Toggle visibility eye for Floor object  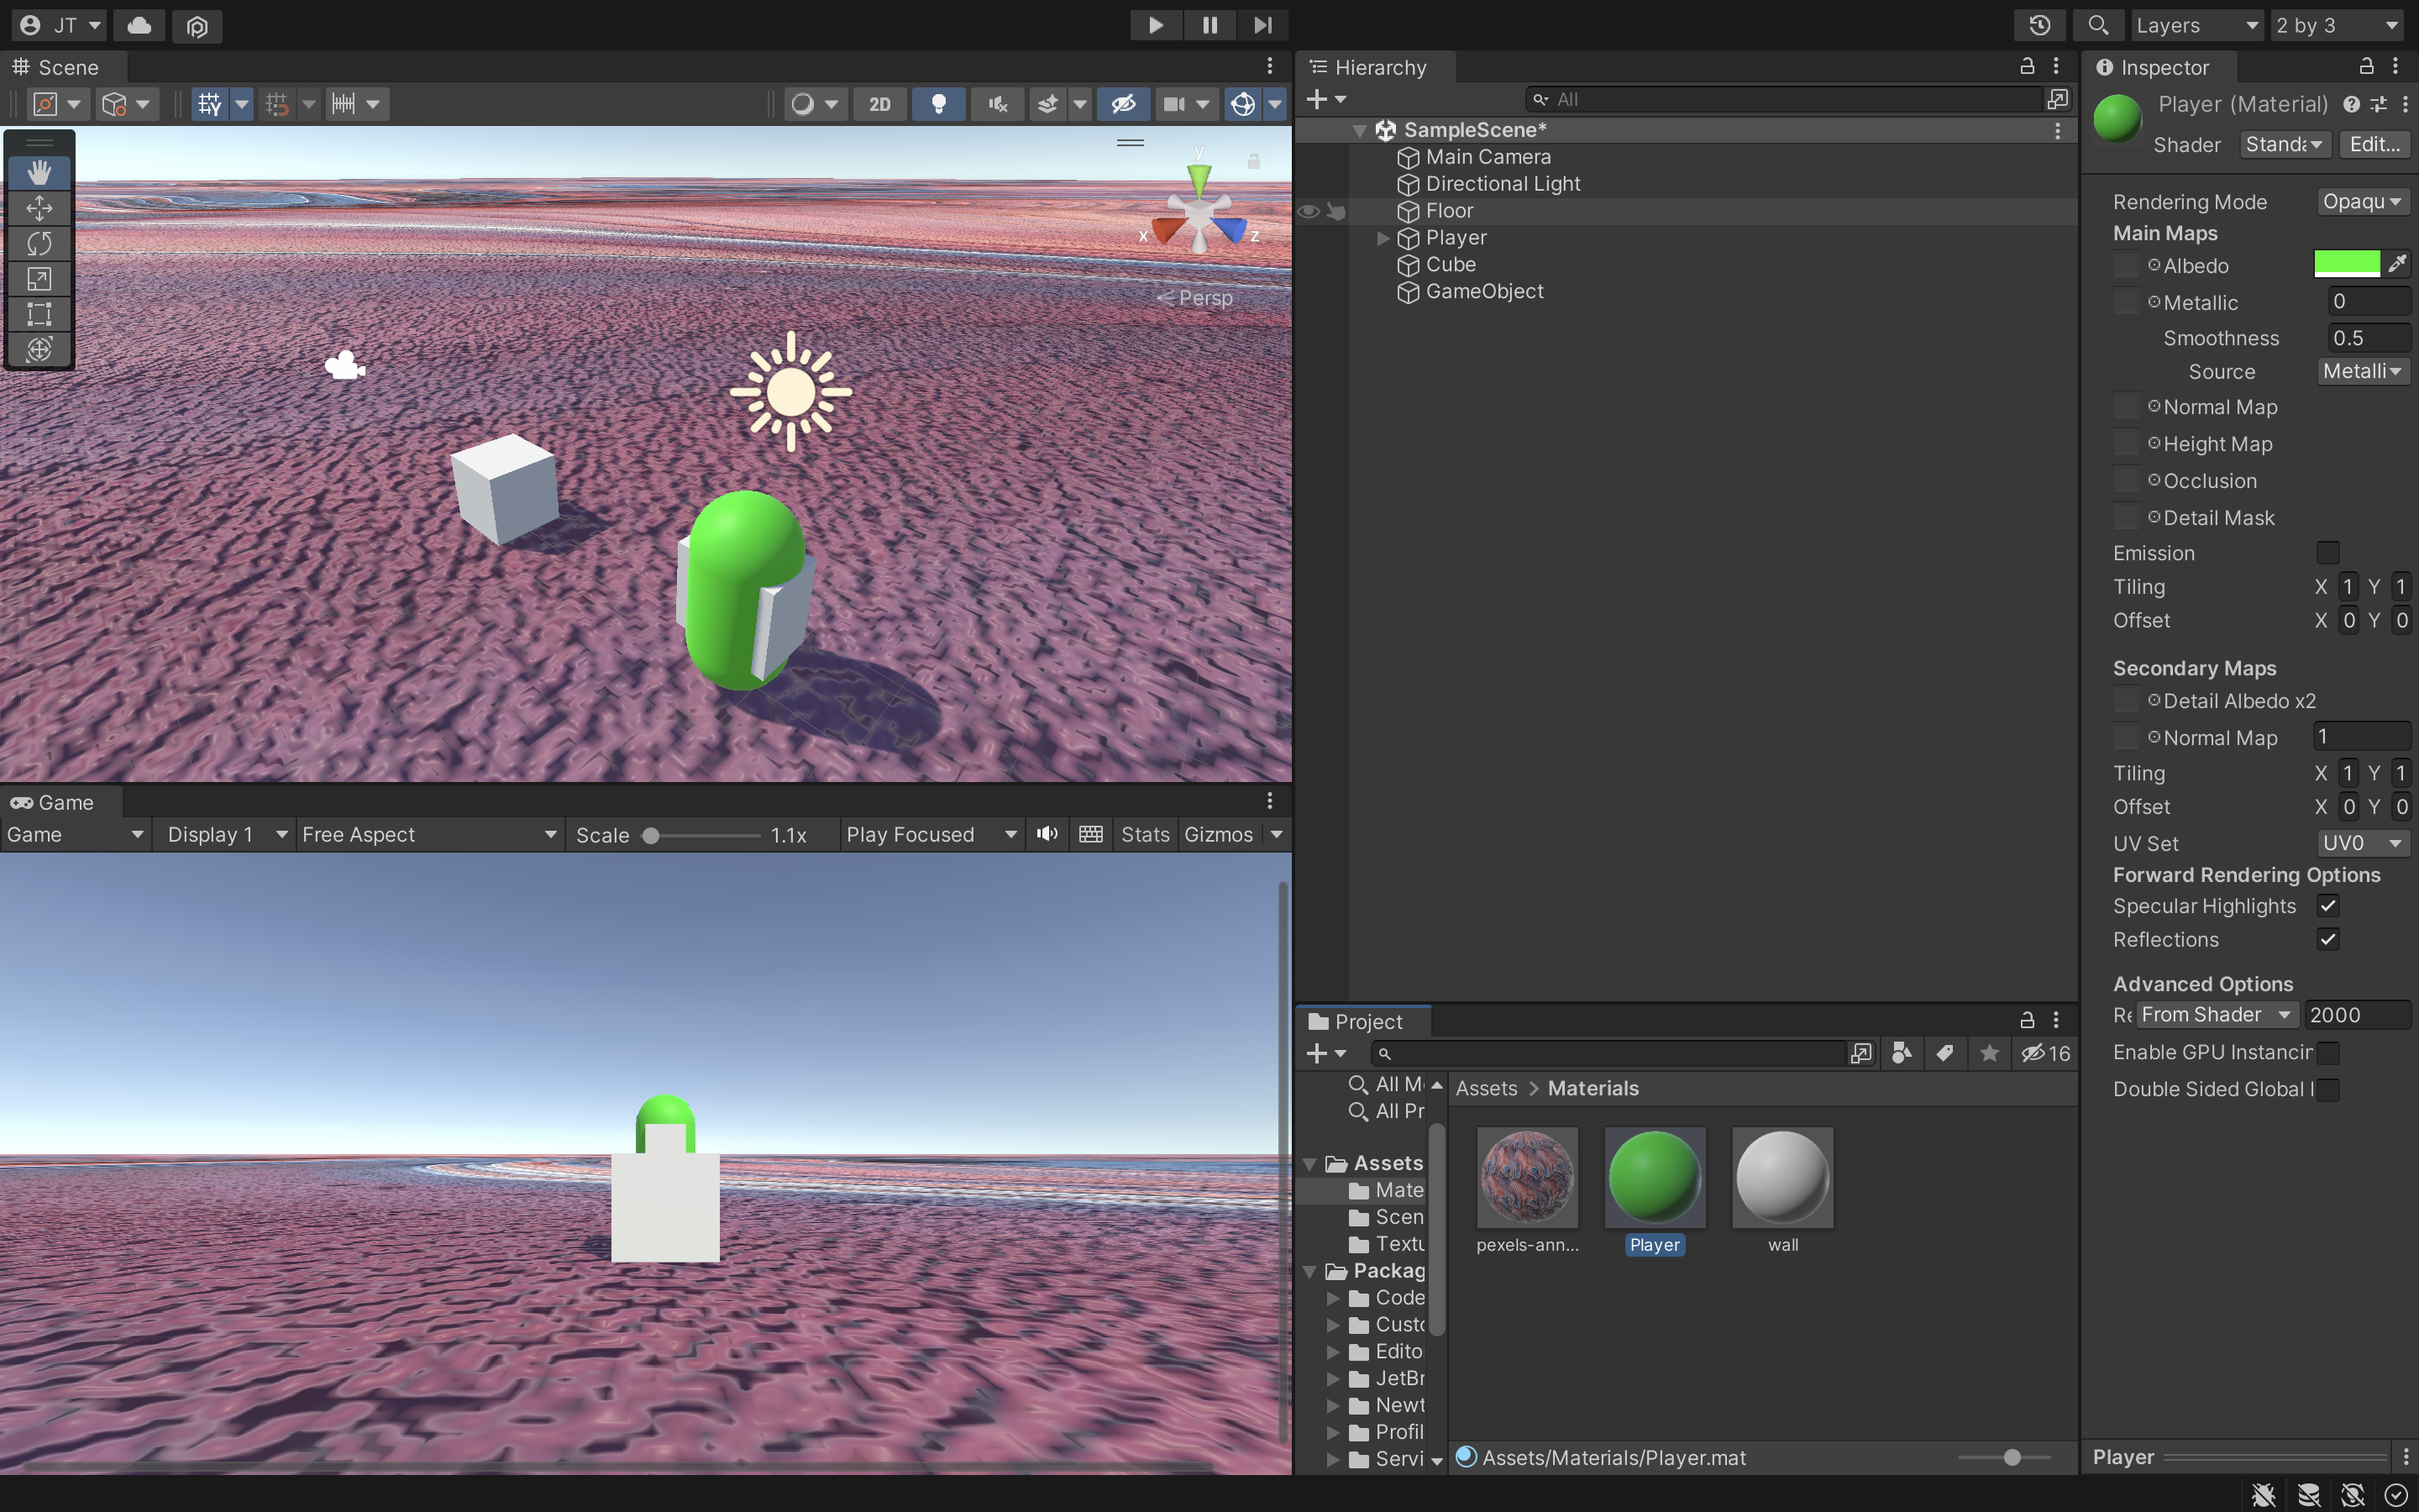click(x=1309, y=211)
